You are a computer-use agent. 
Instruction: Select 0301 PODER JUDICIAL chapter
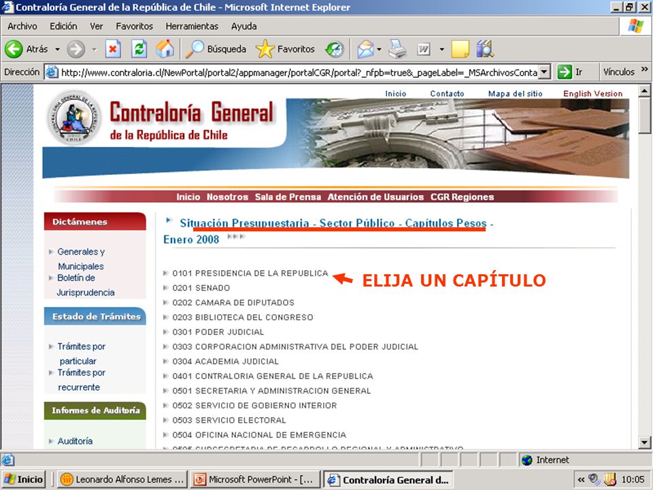(x=218, y=332)
